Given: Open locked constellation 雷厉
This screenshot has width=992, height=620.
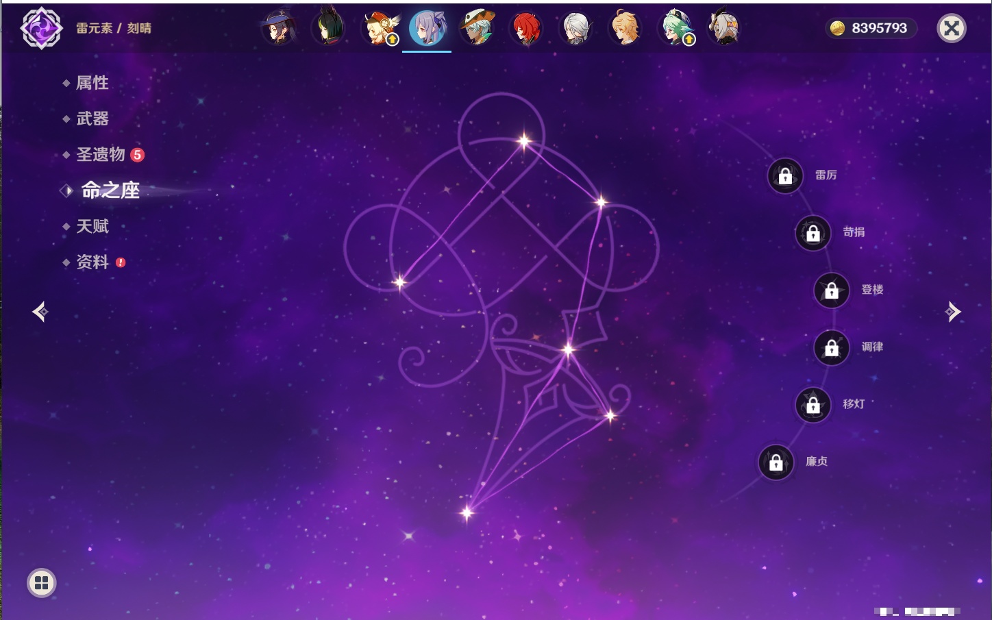Looking at the screenshot, I should click(x=785, y=176).
